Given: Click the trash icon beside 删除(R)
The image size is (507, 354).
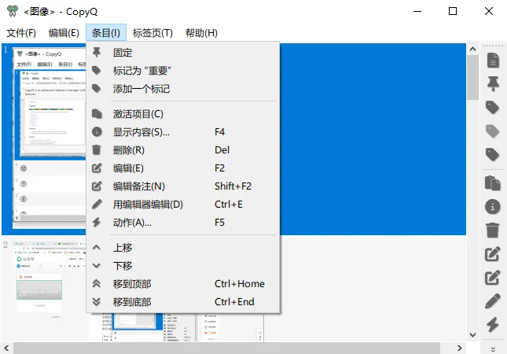Looking at the screenshot, I should click(97, 149).
